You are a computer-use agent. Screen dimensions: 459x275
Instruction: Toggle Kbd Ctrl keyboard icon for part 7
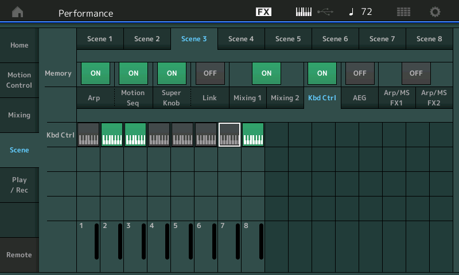click(229, 135)
